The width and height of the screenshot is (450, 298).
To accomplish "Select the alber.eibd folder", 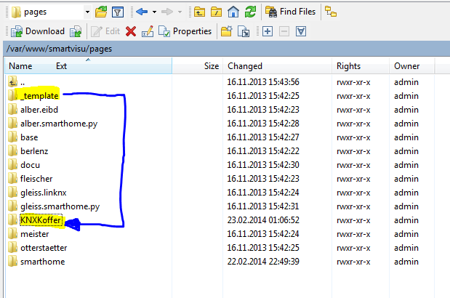I will coord(39,110).
